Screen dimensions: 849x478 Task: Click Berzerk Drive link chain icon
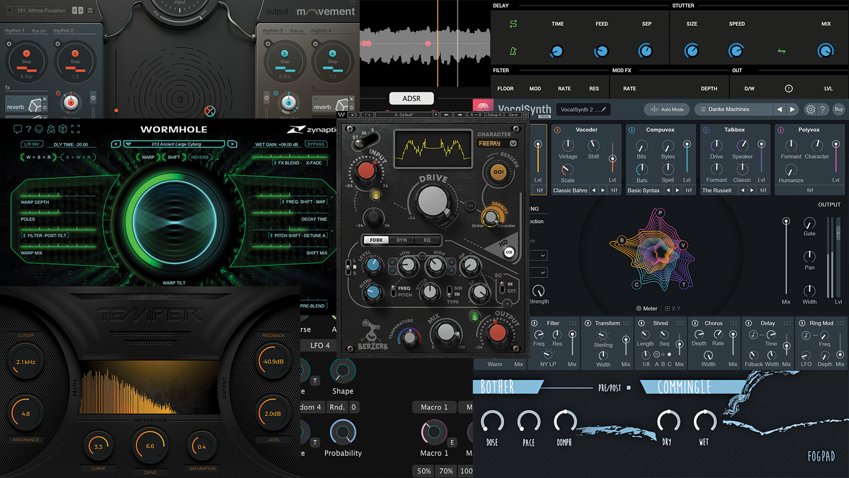tap(470, 205)
